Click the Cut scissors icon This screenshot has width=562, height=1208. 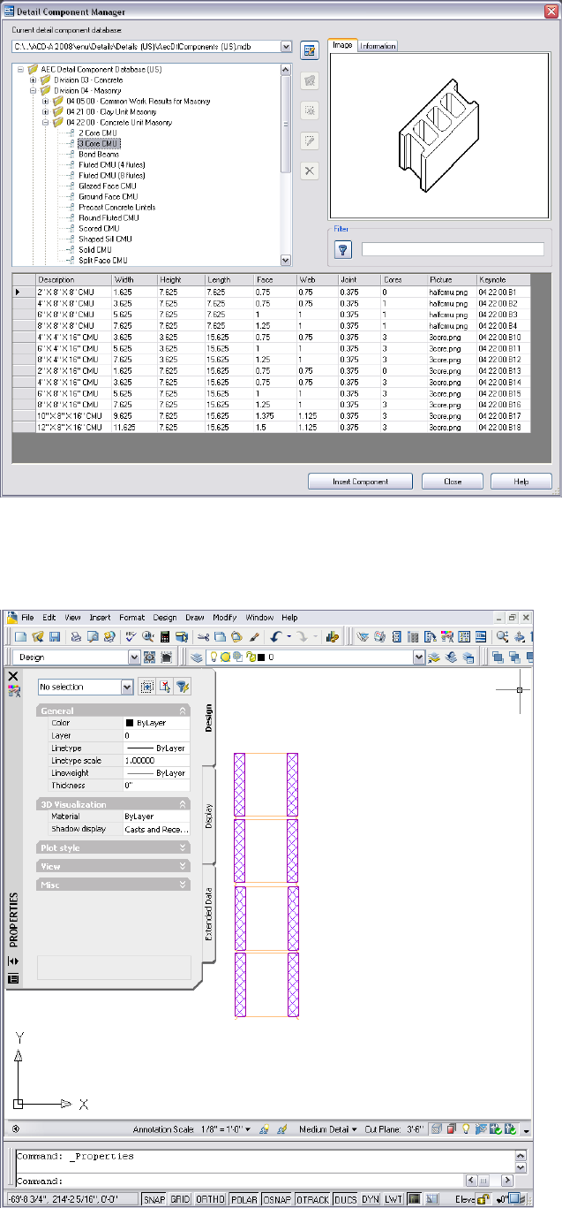pos(204,635)
